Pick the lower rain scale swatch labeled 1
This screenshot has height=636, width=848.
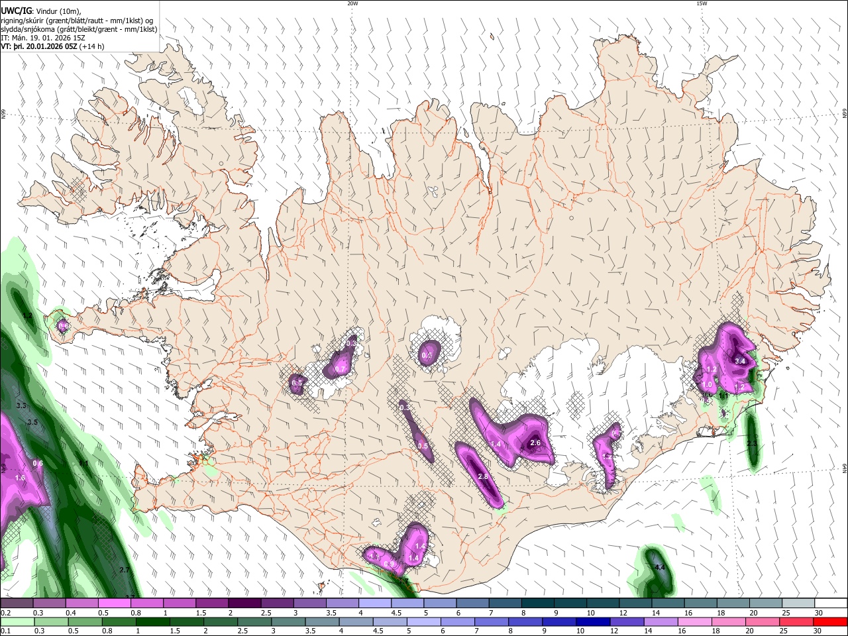coord(152,621)
